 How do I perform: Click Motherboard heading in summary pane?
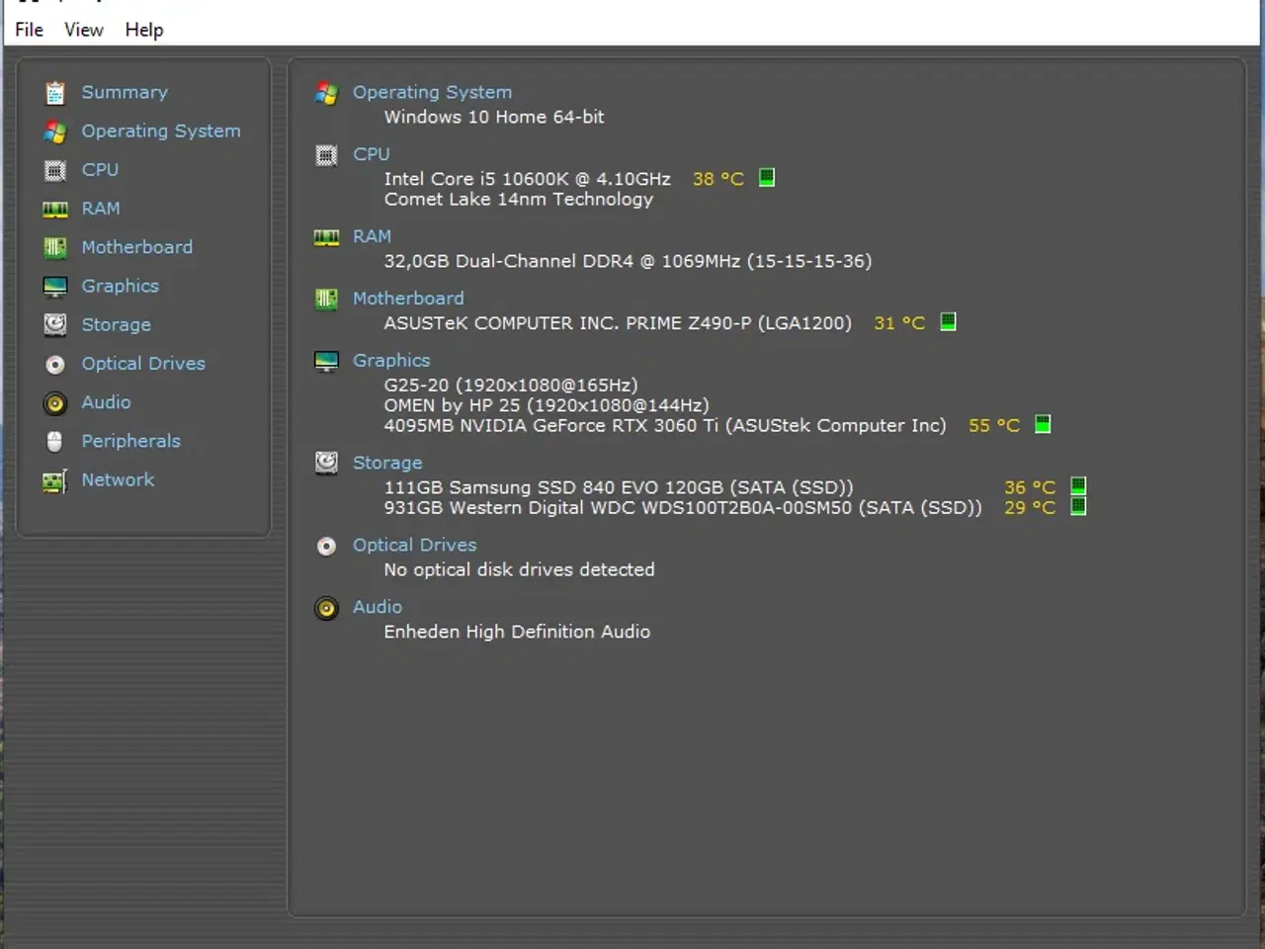click(x=408, y=298)
